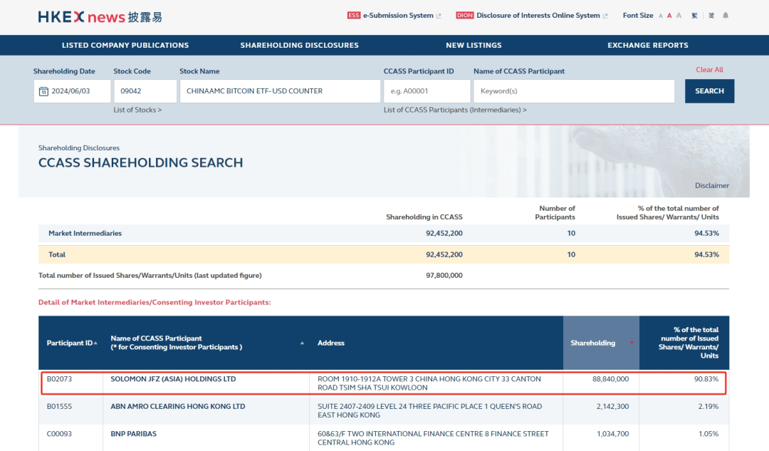The width and height of the screenshot is (769, 451).
Task: Click SOLOMON JFZ (ASIA) HOLDINGS LTD name
Action: [173, 379]
